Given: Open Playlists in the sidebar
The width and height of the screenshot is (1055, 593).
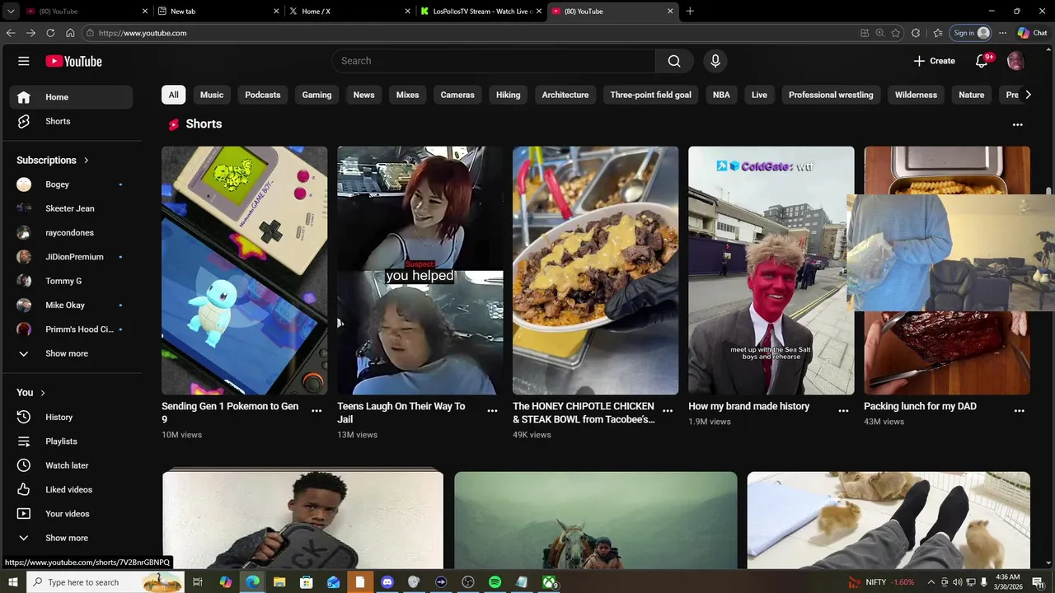Looking at the screenshot, I should tap(71, 441).
